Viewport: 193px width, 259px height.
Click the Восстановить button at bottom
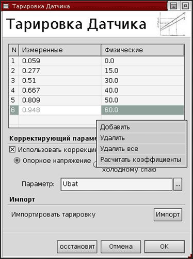point(77,247)
